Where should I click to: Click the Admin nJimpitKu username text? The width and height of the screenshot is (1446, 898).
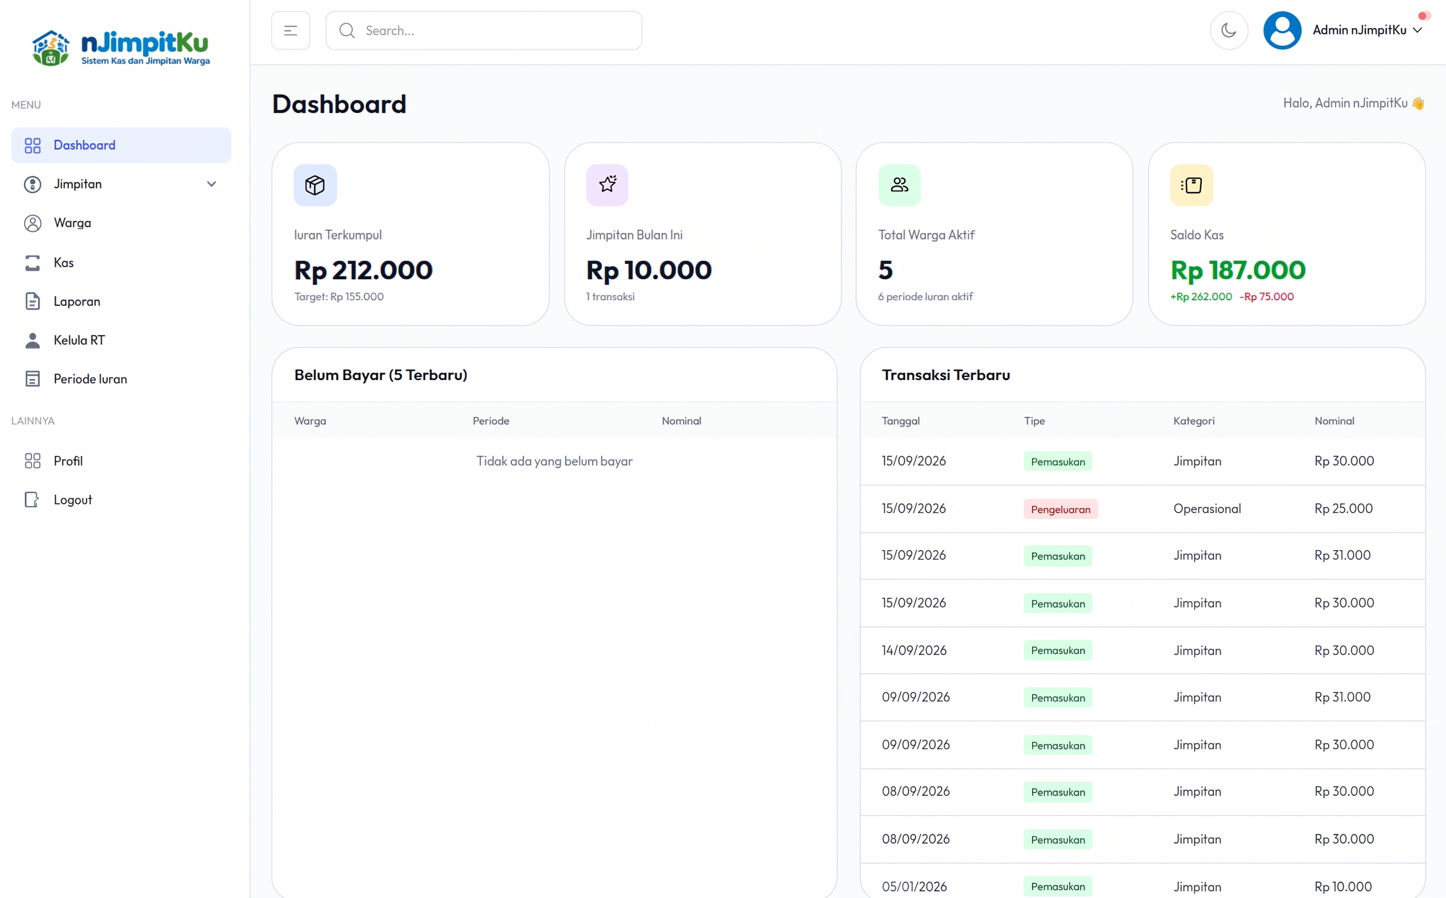(1359, 30)
